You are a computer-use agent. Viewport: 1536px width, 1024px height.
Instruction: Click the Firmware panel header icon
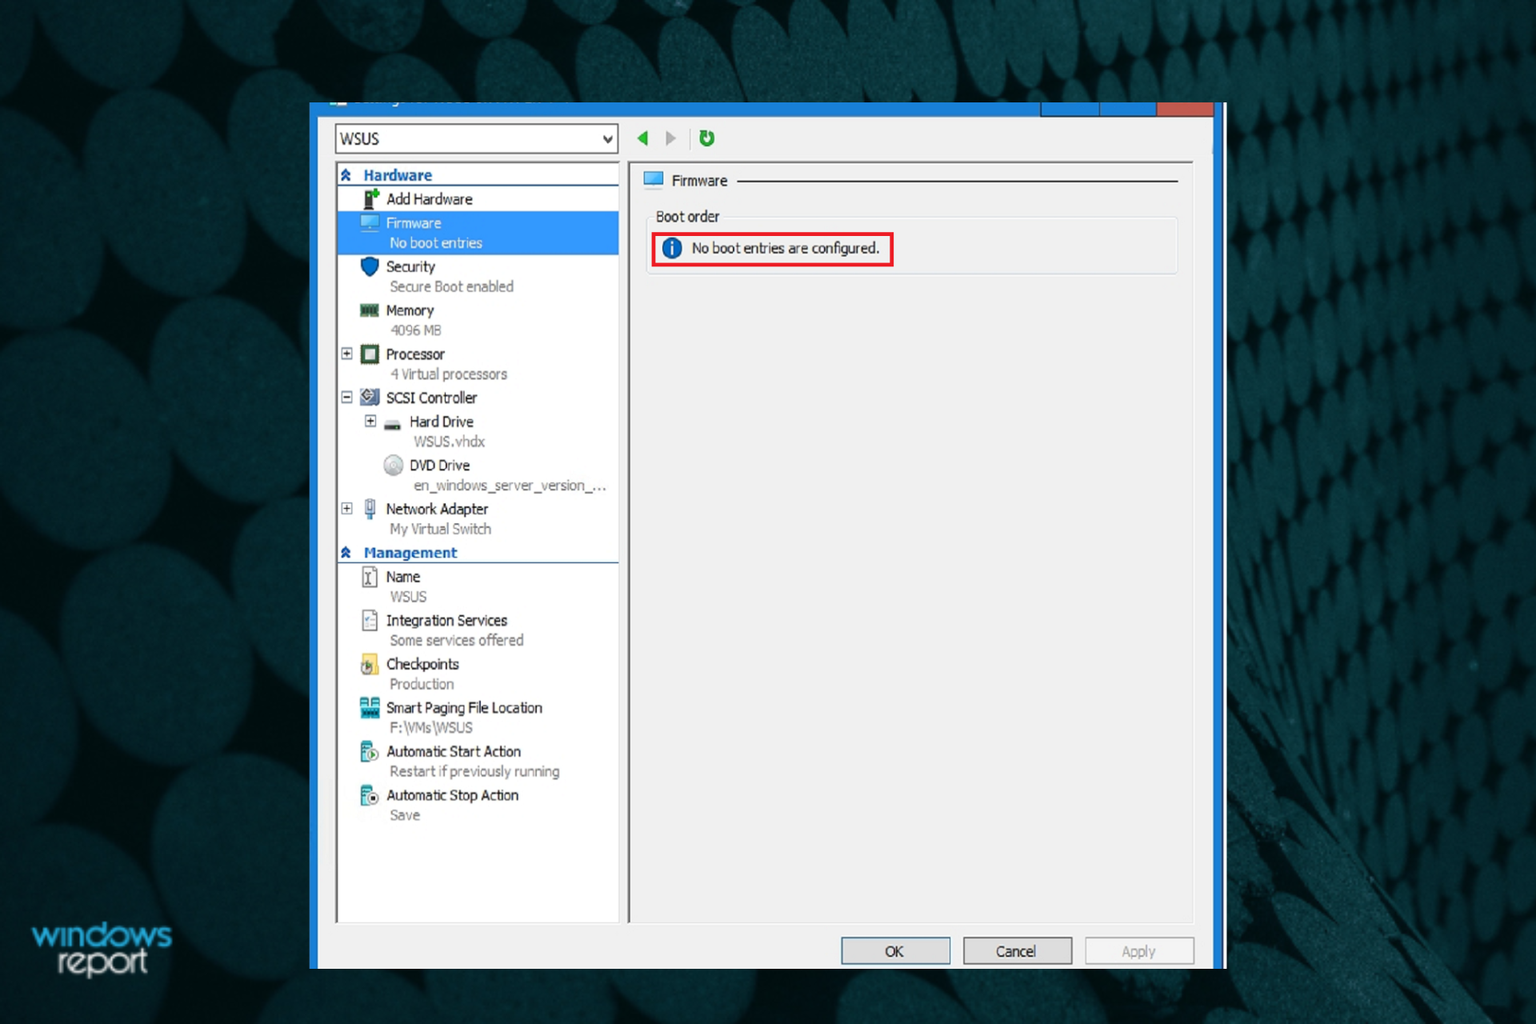click(654, 180)
